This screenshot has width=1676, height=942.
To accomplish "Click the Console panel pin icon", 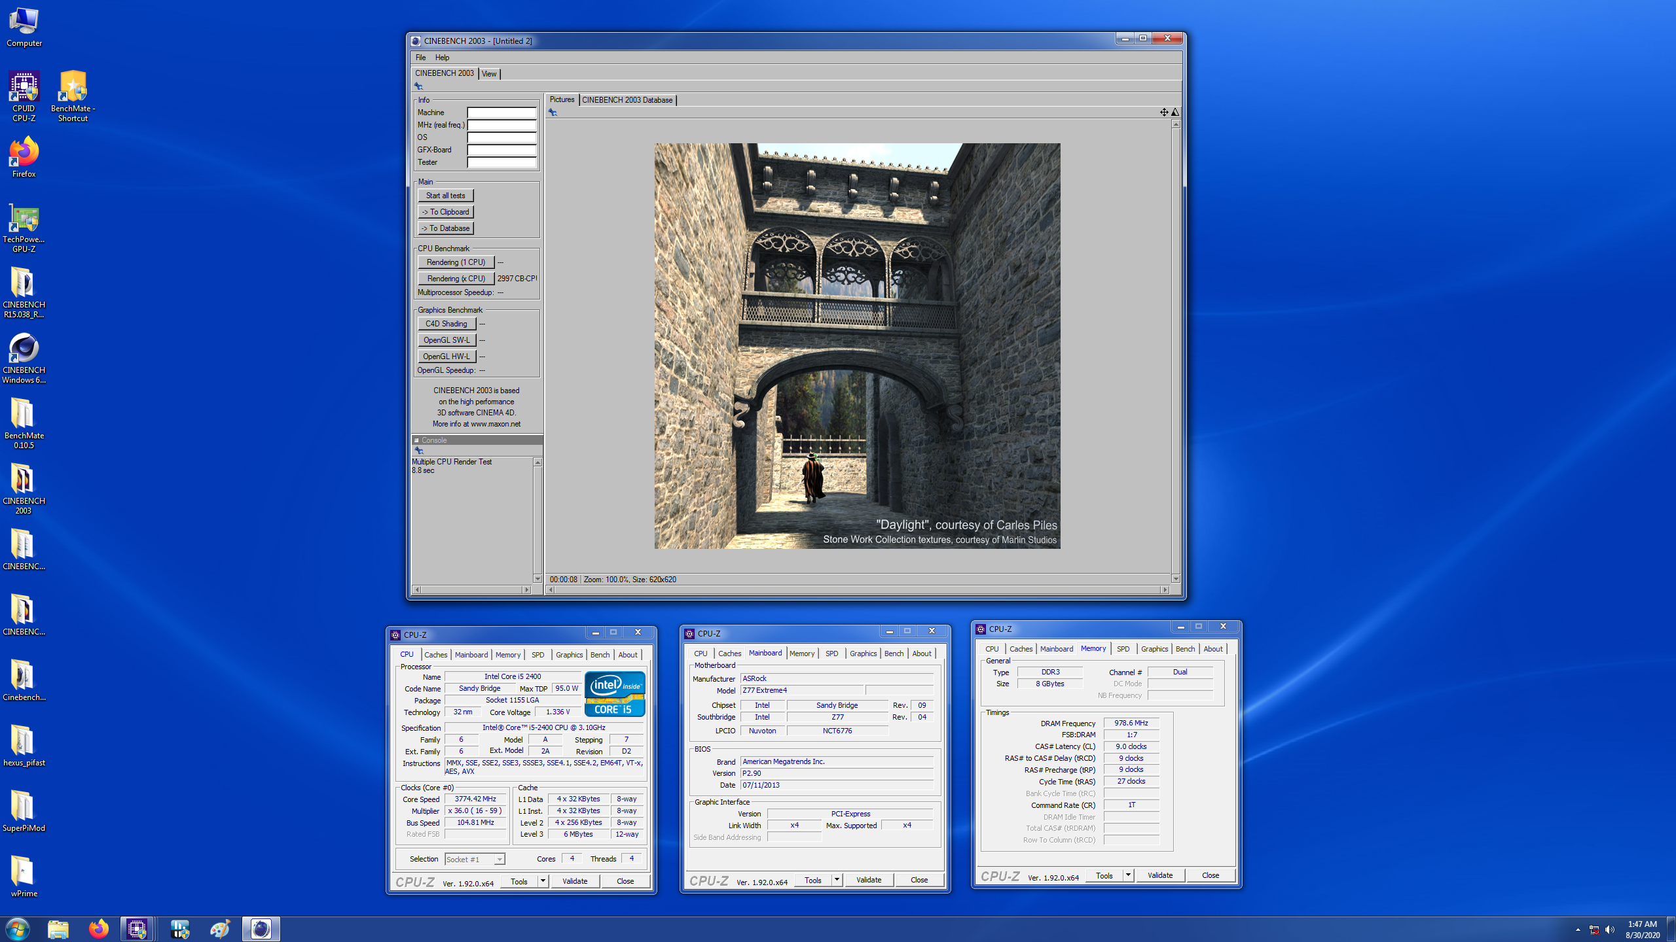I will point(419,451).
